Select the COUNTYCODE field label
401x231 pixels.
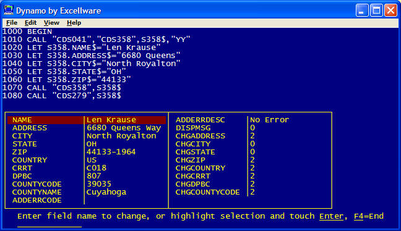(x=37, y=184)
